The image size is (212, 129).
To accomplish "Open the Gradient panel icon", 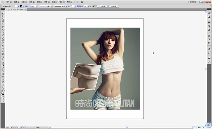I will (209, 39).
